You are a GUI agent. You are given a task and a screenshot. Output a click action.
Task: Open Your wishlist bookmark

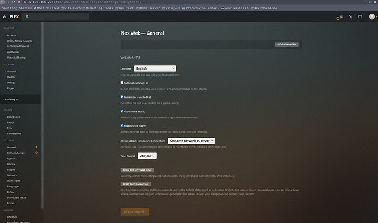pos(234,8)
